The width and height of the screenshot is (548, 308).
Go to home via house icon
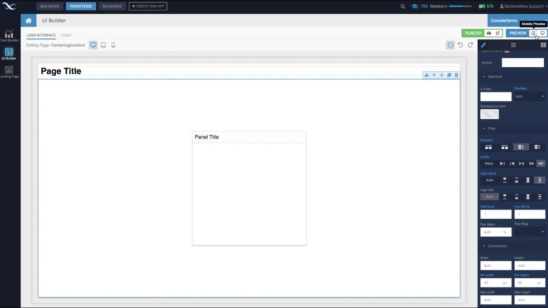[28, 21]
